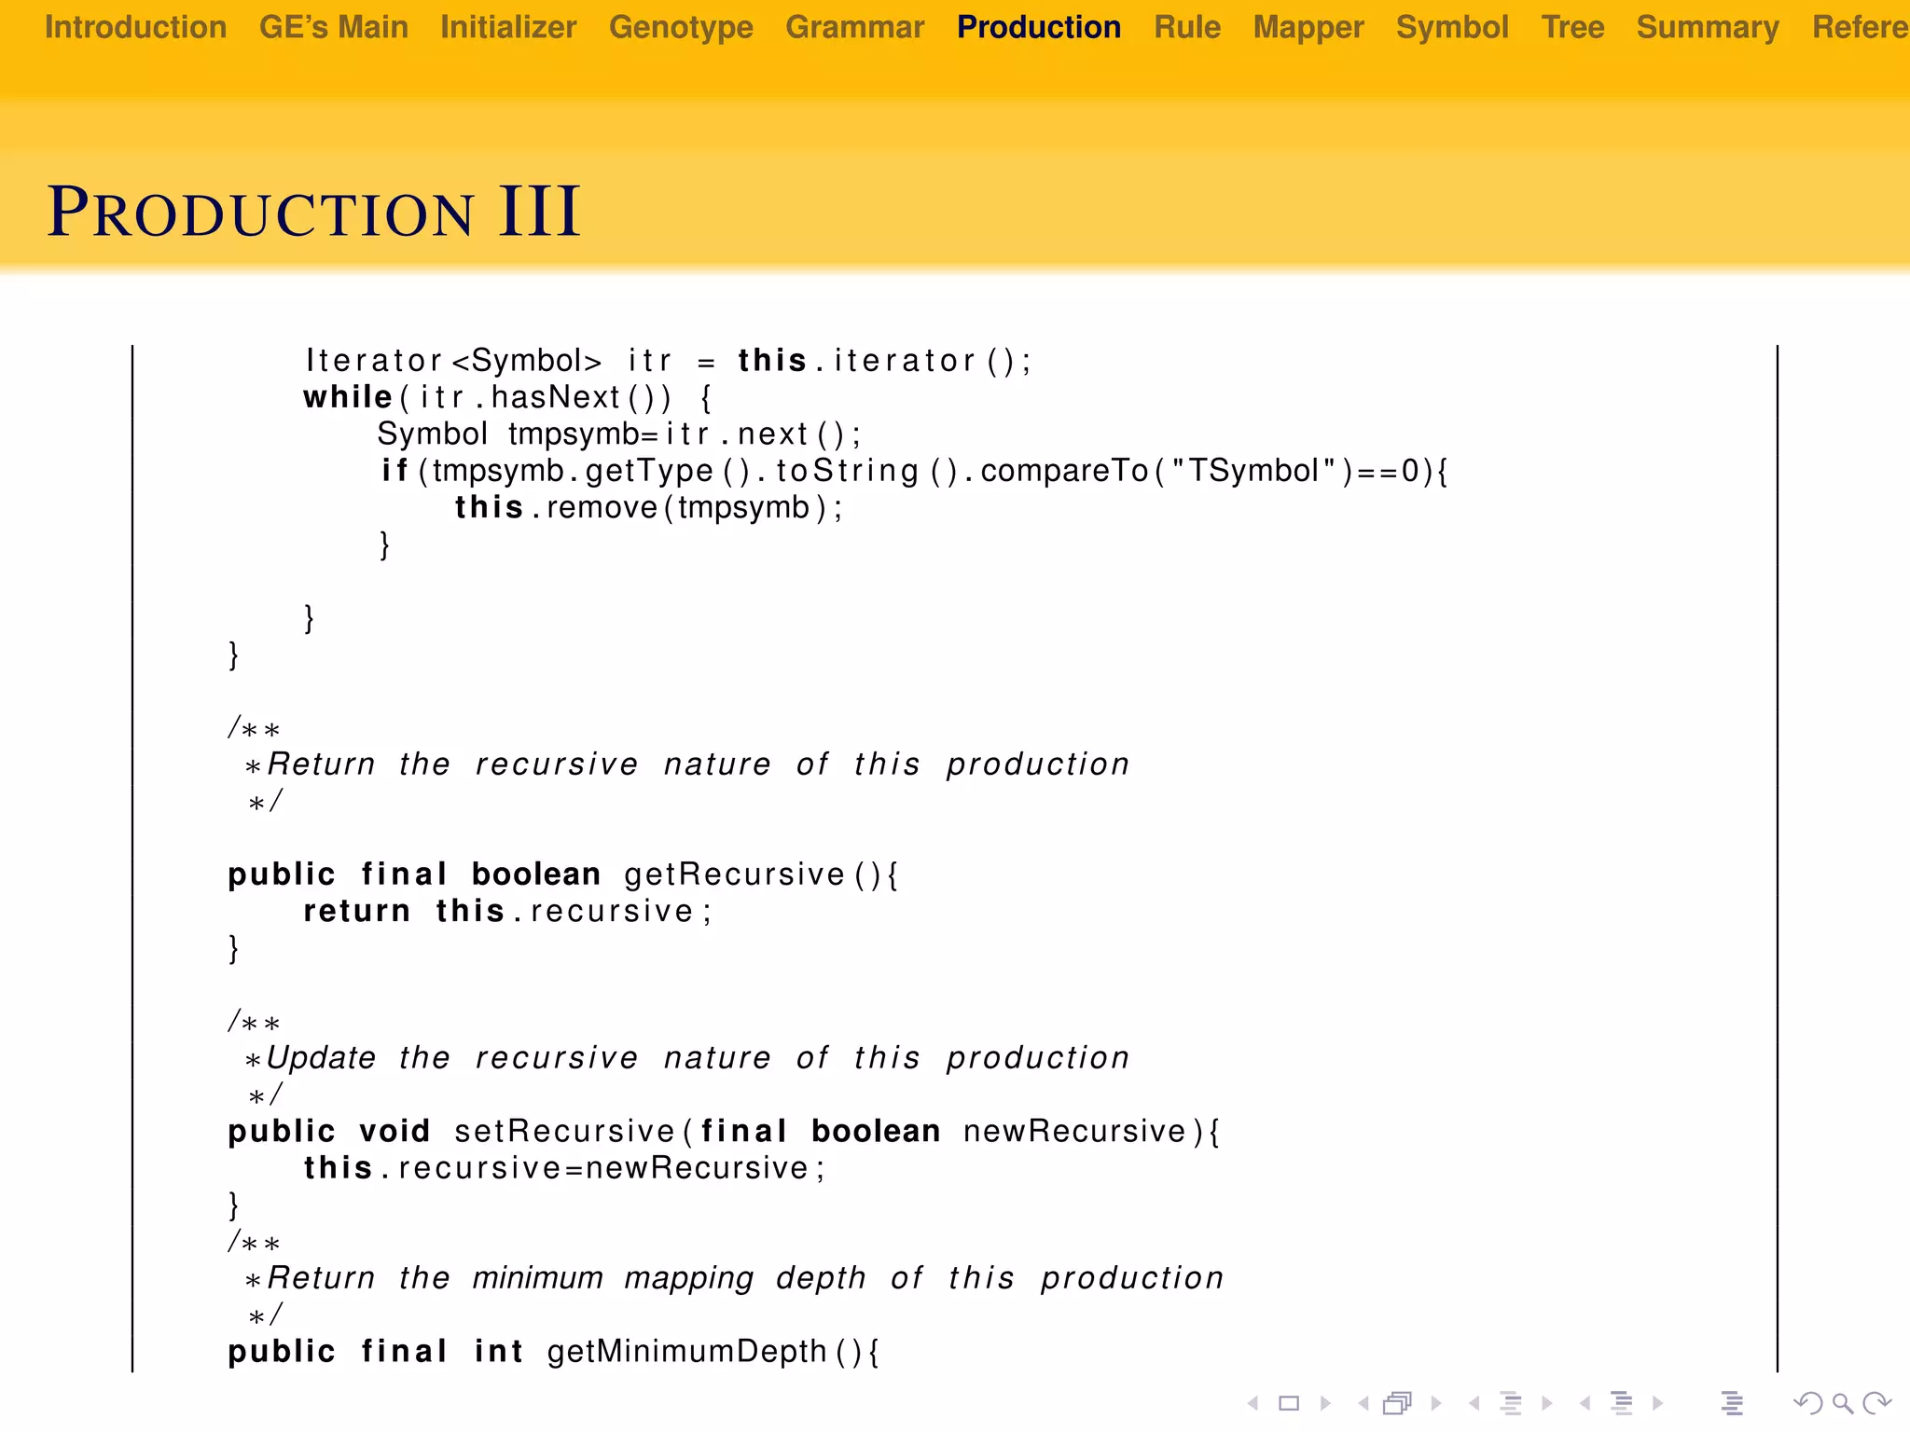Click 'Symbol tmpsymb=itr.next();' line

pyautogui.click(x=619, y=434)
